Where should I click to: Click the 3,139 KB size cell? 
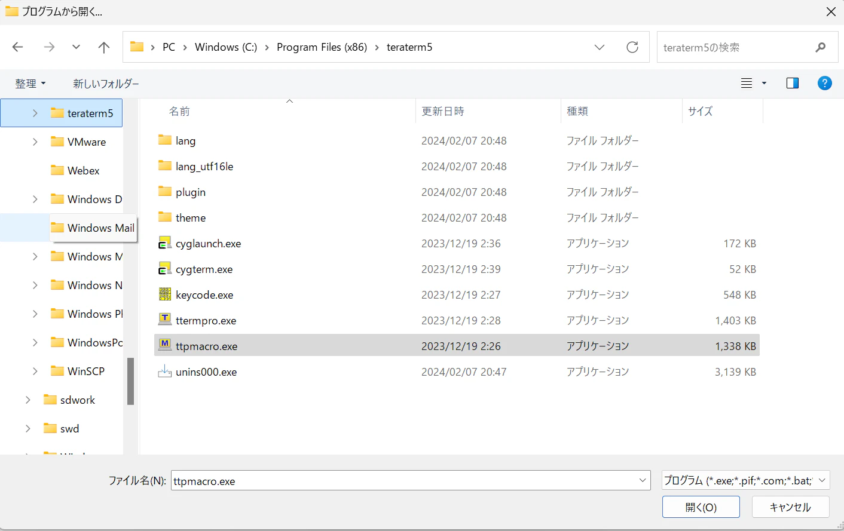click(x=735, y=372)
